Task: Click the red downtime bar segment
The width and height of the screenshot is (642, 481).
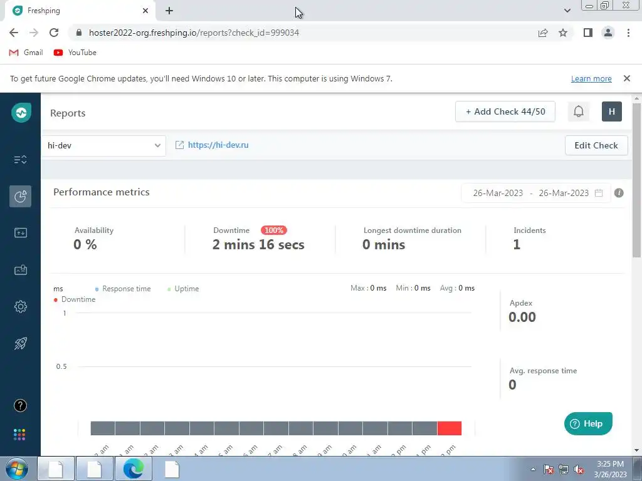Action: coord(449,428)
